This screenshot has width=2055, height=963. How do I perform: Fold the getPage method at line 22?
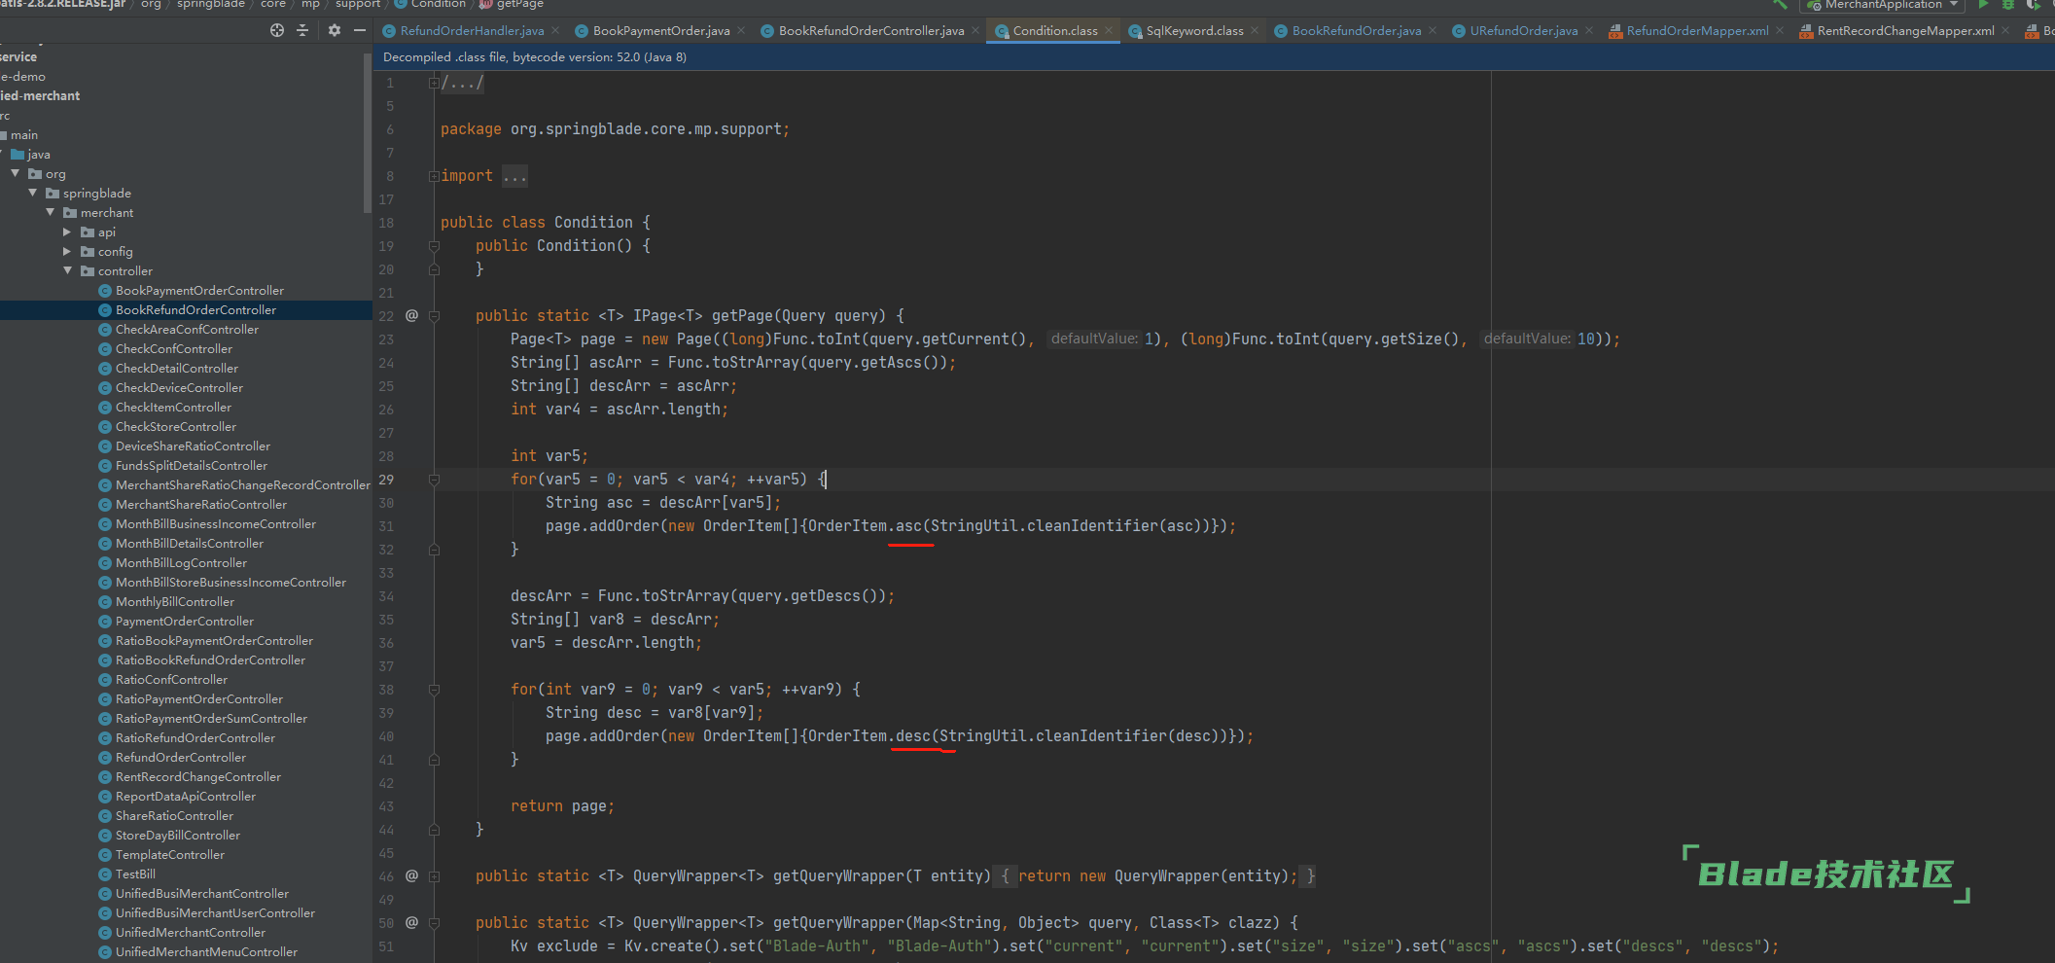coord(434,316)
